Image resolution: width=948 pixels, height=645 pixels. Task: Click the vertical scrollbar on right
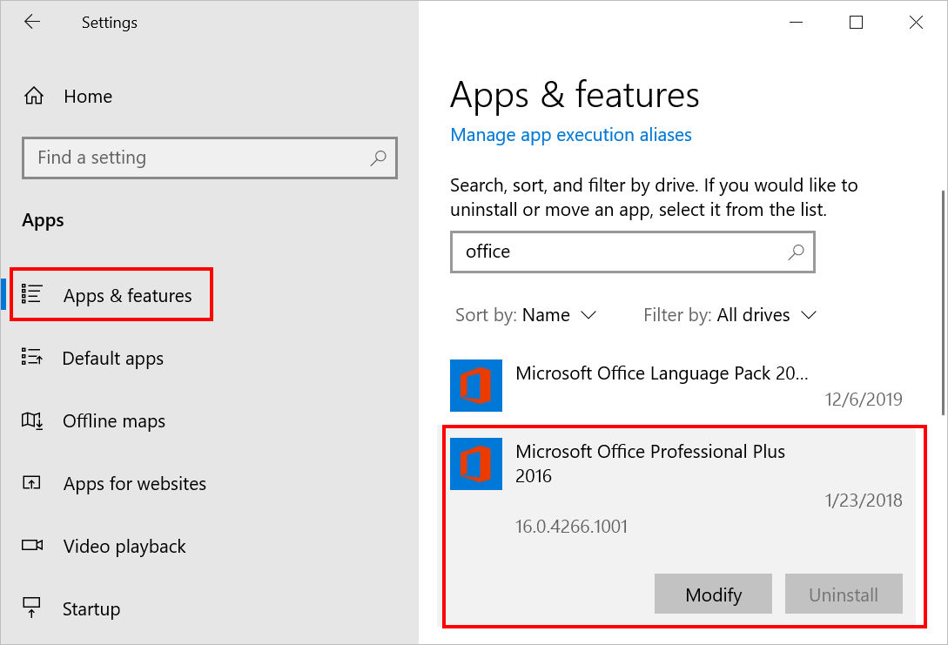[x=941, y=305]
